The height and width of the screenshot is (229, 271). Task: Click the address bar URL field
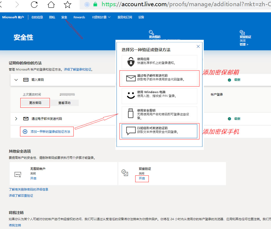pos(175,4)
